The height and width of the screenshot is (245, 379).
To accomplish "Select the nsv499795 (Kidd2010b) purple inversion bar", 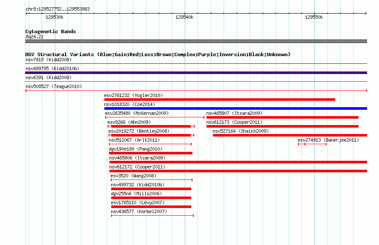I will point(196,73).
